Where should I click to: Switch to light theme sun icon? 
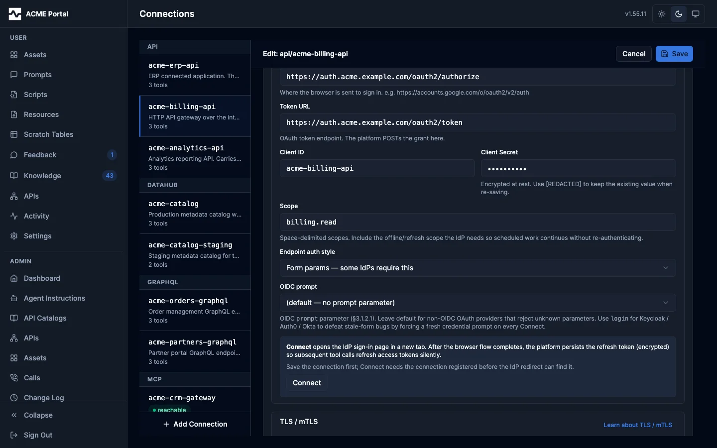[x=662, y=14]
